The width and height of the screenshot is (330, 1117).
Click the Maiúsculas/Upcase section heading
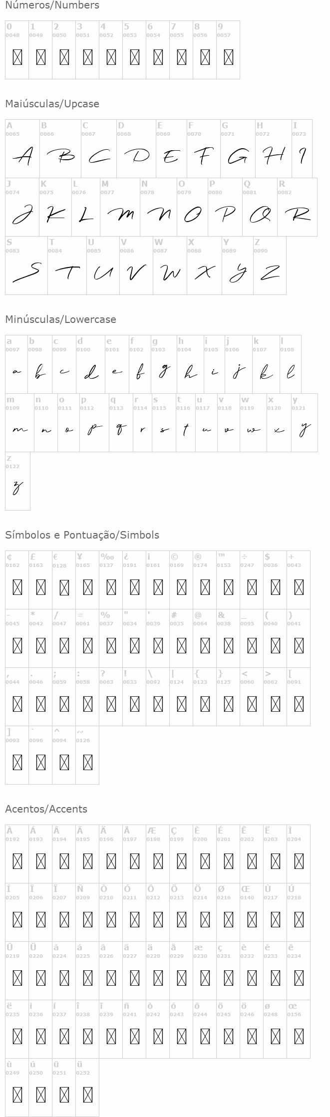coord(52,104)
